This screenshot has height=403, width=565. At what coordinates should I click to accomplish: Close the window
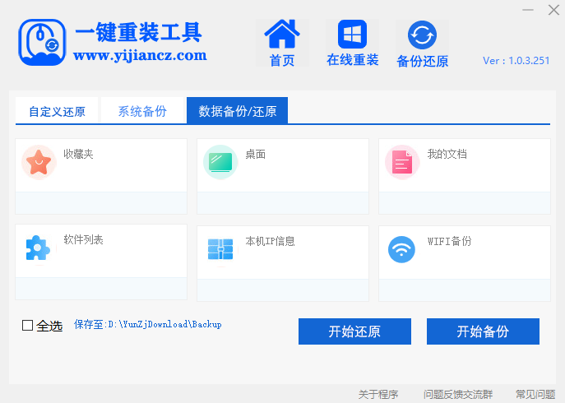tap(553, 10)
